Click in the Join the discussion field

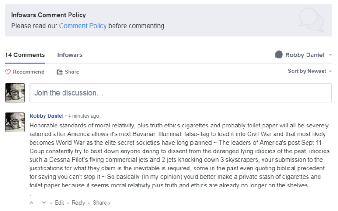click(x=181, y=93)
